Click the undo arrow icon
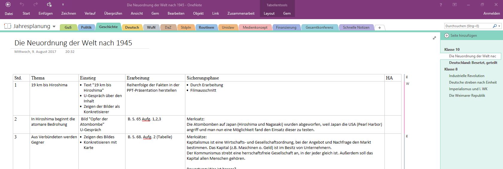This screenshot has height=169, width=503. (22, 4)
